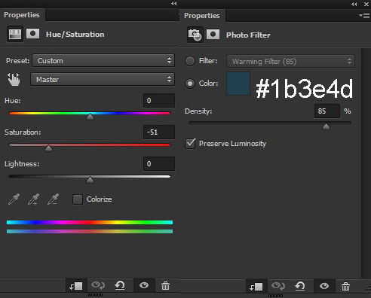Clip Photo Filter adjustment to layer below

tap(256, 286)
